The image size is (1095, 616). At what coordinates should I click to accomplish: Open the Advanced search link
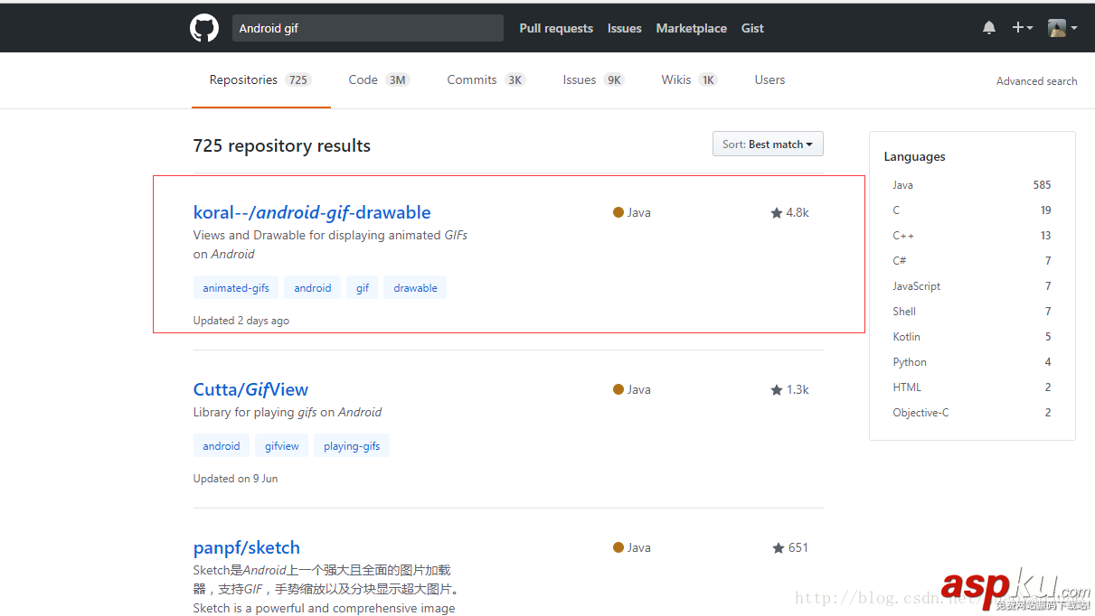(x=1036, y=81)
